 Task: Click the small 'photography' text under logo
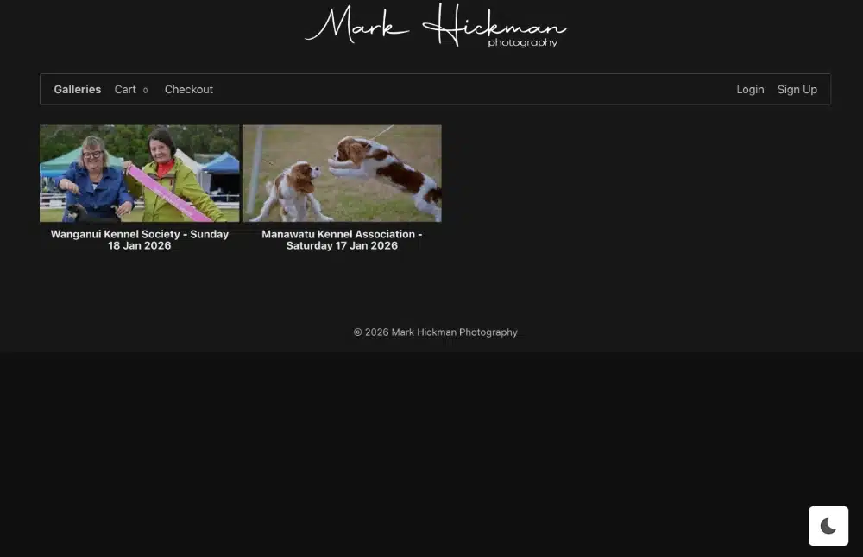pyautogui.click(x=522, y=42)
